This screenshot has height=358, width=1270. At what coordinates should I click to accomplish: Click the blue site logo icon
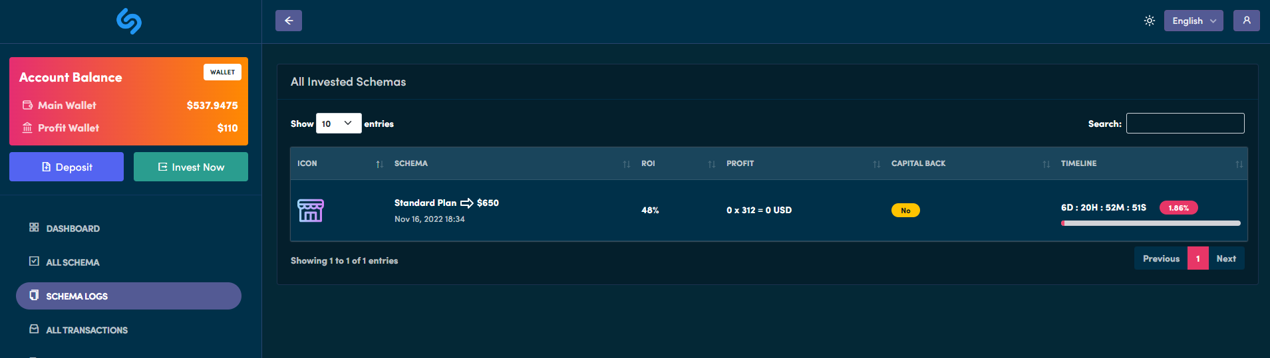coord(129,21)
